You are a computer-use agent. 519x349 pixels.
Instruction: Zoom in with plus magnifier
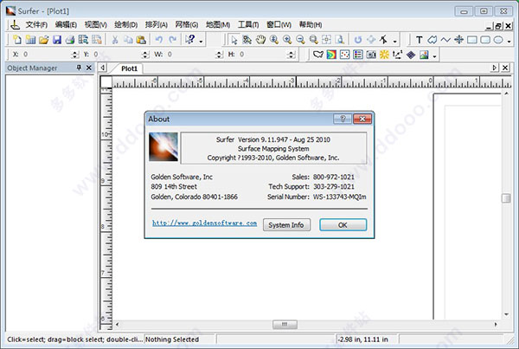pyautogui.click(x=287, y=40)
